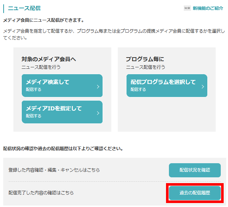228x207 pixels.
Task: Click the NEW badge icon beside 新機能のご紹介
Action: [187, 8]
